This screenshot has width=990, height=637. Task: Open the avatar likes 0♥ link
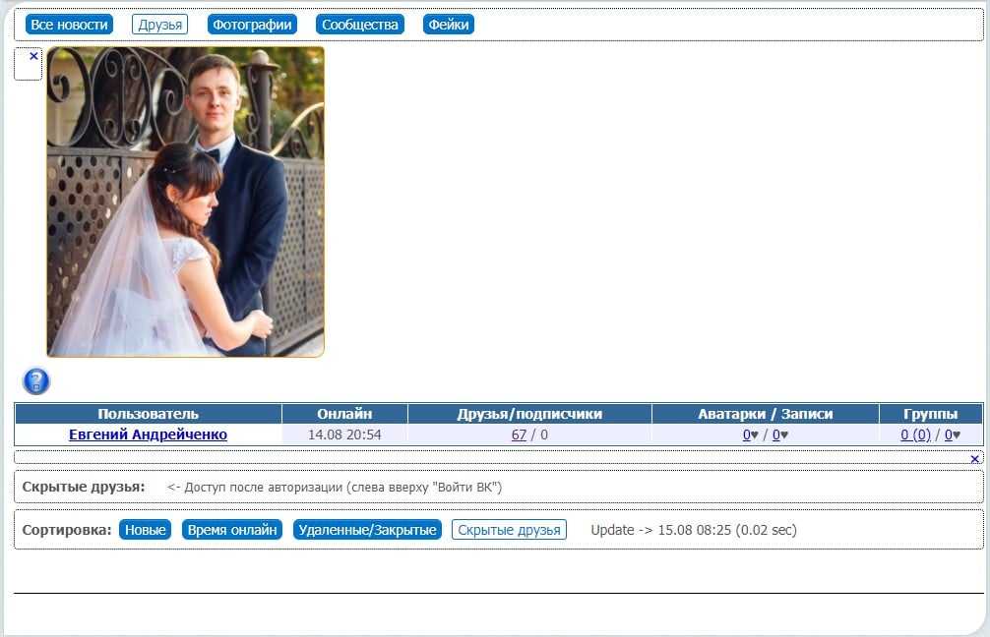click(x=750, y=434)
